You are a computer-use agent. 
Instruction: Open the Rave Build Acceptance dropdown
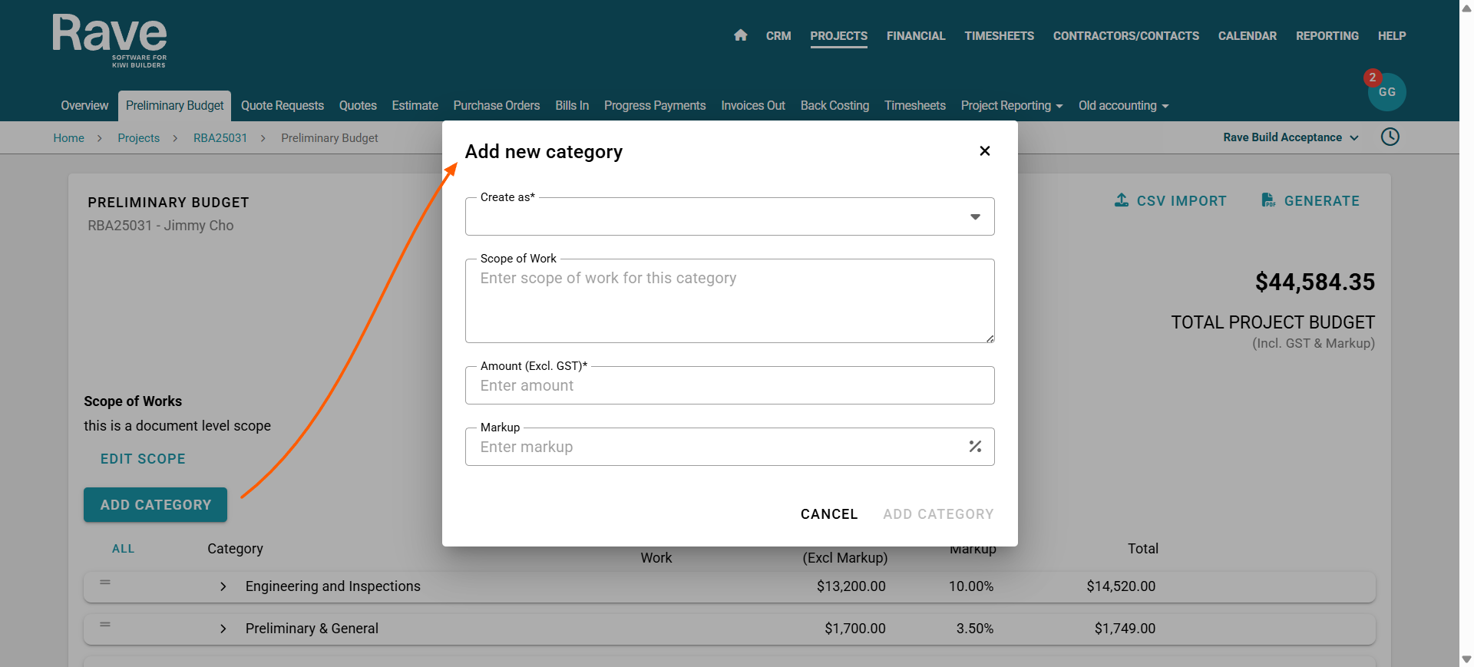click(1291, 137)
